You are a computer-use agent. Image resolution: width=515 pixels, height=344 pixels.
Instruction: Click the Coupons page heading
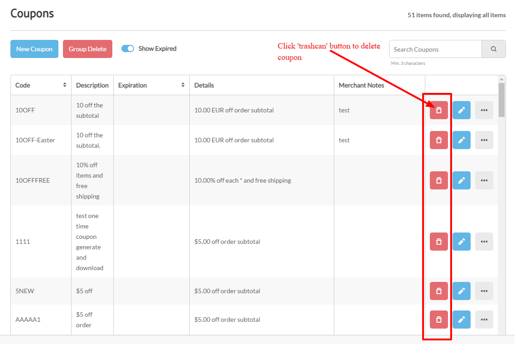tap(32, 14)
